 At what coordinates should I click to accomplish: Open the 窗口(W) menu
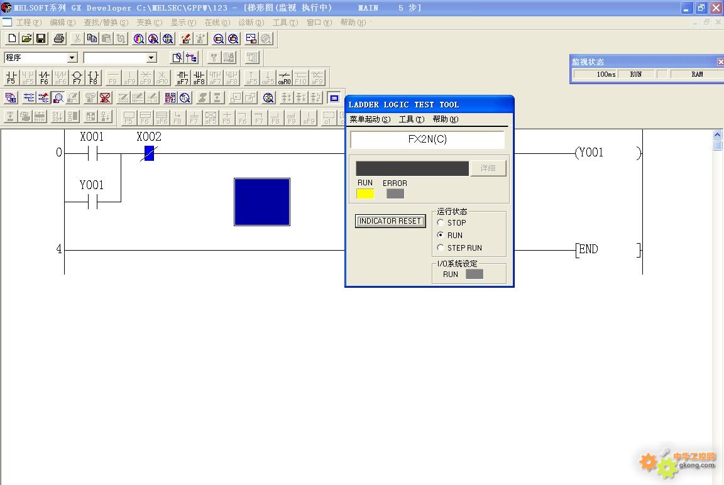[x=319, y=22]
